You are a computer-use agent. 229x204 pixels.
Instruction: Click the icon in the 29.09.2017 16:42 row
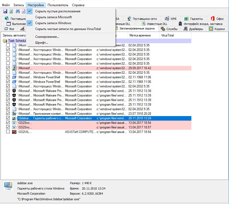click(x=14, y=68)
